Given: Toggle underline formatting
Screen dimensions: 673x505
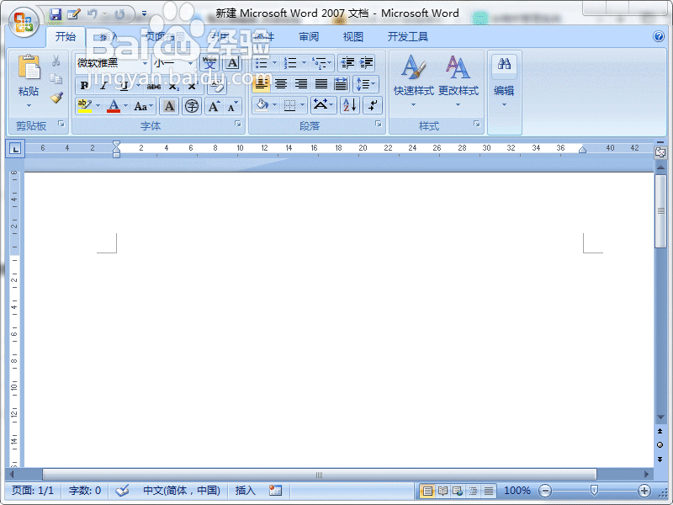Looking at the screenshot, I should [124, 86].
